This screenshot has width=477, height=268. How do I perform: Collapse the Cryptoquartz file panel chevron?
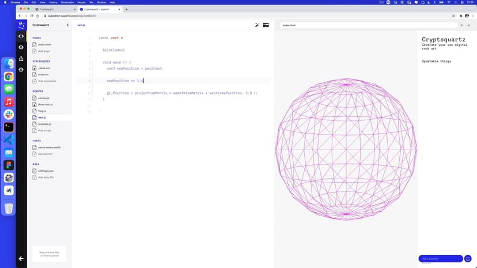pos(67,25)
